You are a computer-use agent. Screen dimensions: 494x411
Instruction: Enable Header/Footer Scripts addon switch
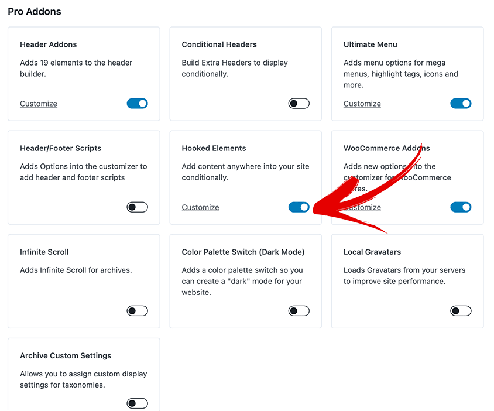click(x=137, y=207)
